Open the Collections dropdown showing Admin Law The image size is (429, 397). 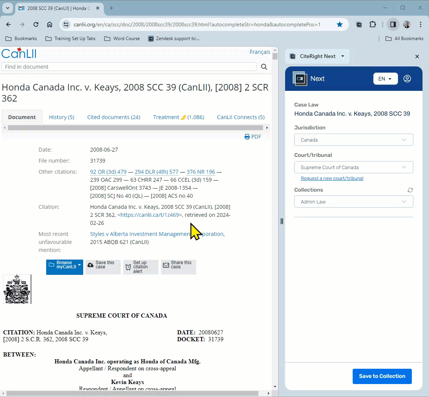(x=353, y=202)
